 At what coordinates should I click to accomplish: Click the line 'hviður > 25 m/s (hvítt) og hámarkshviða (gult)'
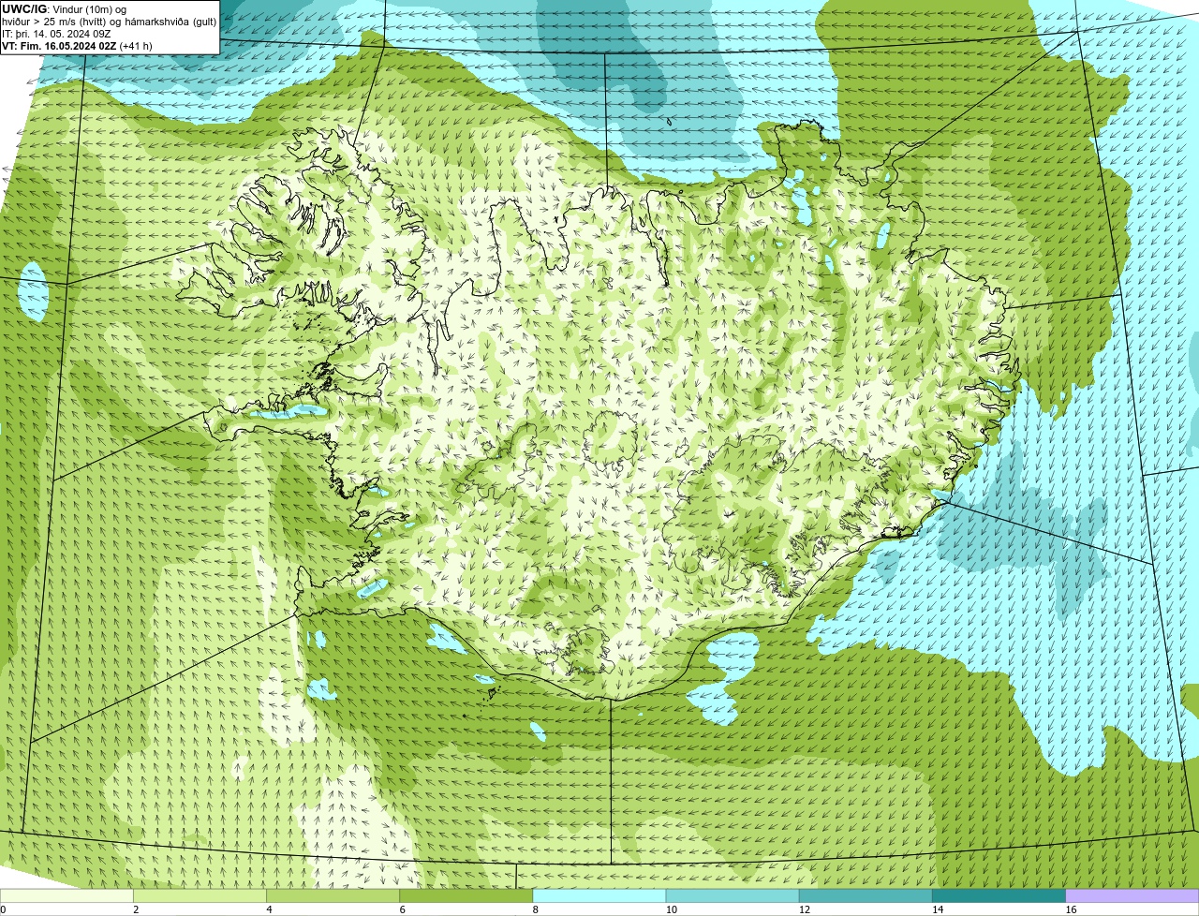point(109,21)
